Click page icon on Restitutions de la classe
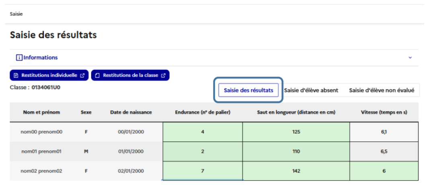This screenshot has height=185, width=433. 97,75
